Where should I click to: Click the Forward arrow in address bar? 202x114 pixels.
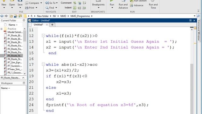tap(6, 16)
